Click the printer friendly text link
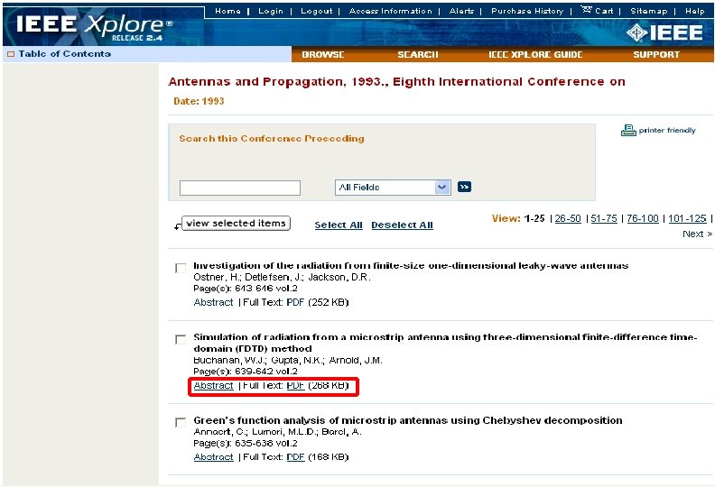 click(x=667, y=130)
